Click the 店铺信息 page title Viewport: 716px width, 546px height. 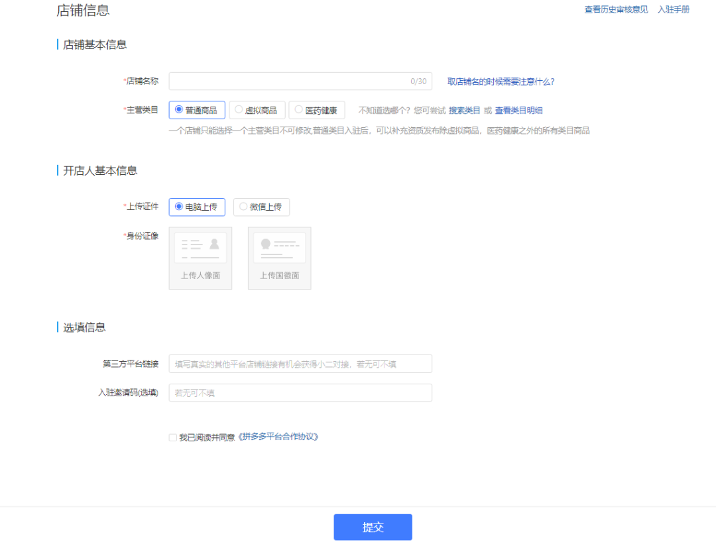[x=83, y=10]
